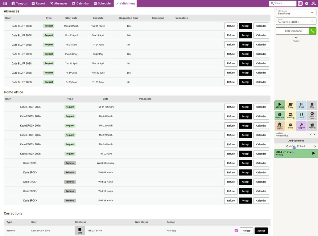Click Kade EPOCH 2096 in Thu 02 April row
This screenshot has width=318, height=236.
click(30, 154)
